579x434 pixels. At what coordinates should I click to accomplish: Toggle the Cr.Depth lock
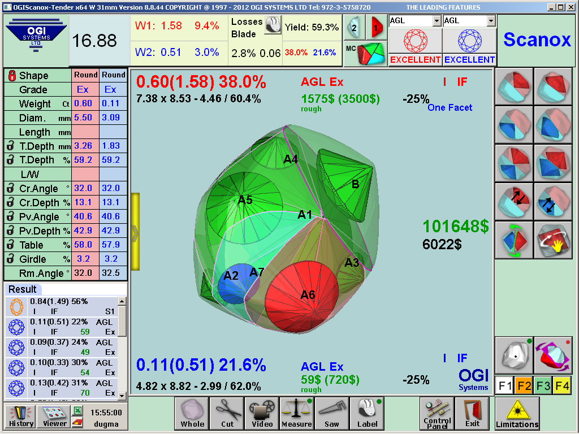pyautogui.click(x=11, y=203)
